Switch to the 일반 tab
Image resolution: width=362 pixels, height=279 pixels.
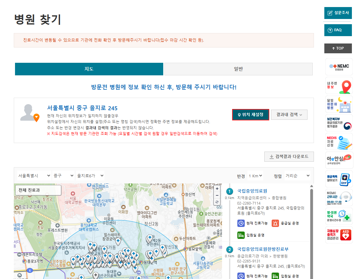(x=239, y=69)
